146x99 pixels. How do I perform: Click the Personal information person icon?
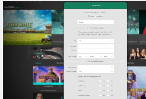88,28
